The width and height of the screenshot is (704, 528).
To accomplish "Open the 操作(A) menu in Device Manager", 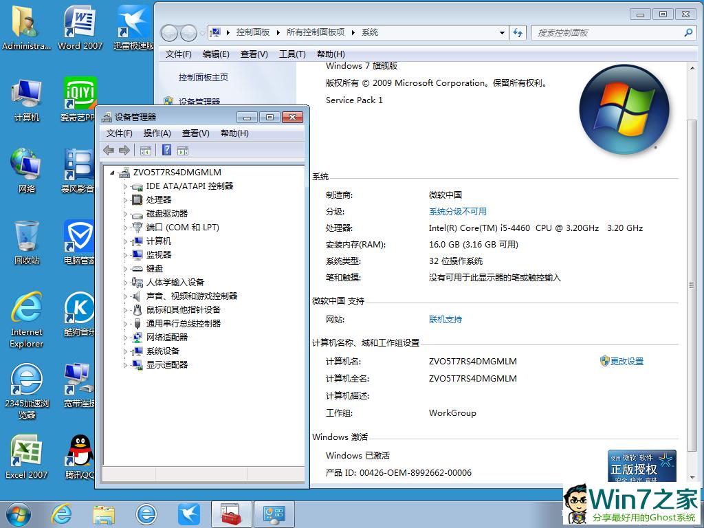I will click(157, 133).
